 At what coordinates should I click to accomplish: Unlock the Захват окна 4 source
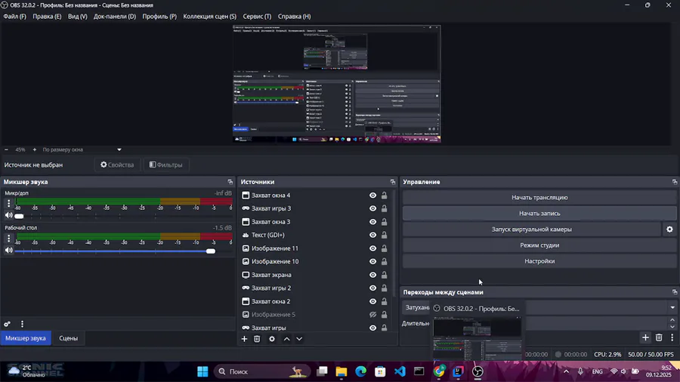pyautogui.click(x=385, y=196)
